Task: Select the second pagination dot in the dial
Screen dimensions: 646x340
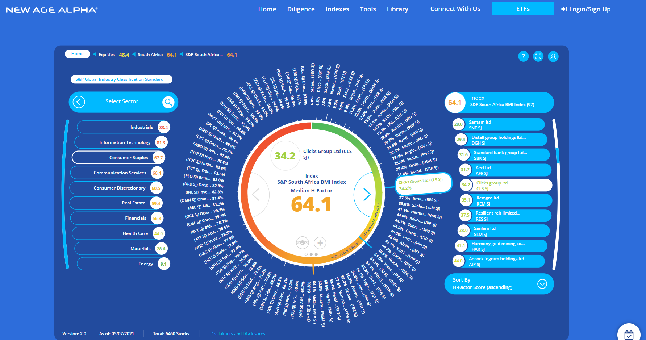Action: pos(311,254)
